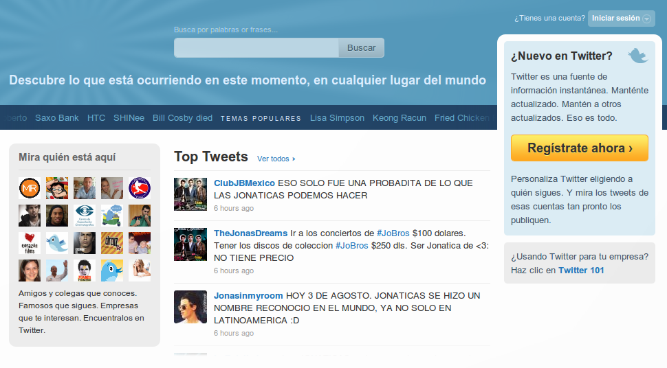Screen dimensions: 667x368
Task: Click Jonasinmyroom tweet avatar
Action: coord(190,307)
